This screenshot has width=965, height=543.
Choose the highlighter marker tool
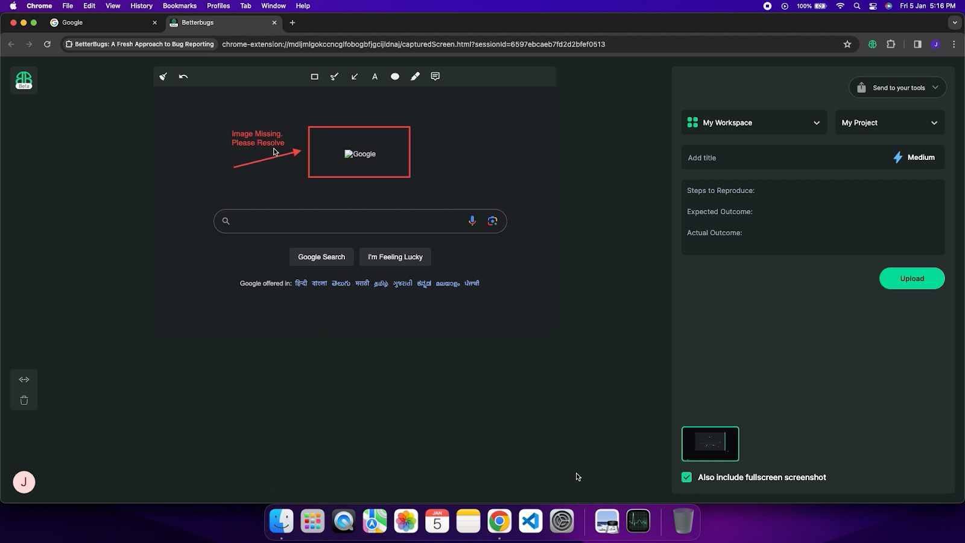(x=415, y=77)
